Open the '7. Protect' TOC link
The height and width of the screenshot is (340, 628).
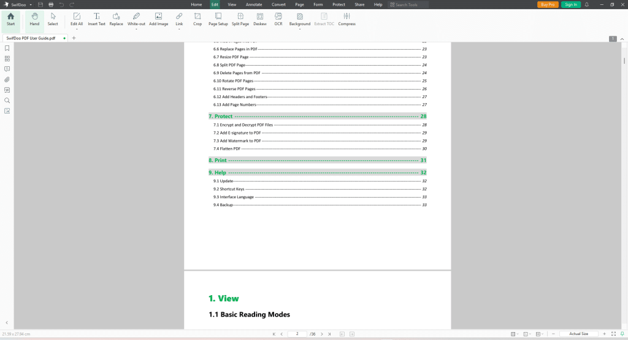click(318, 116)
